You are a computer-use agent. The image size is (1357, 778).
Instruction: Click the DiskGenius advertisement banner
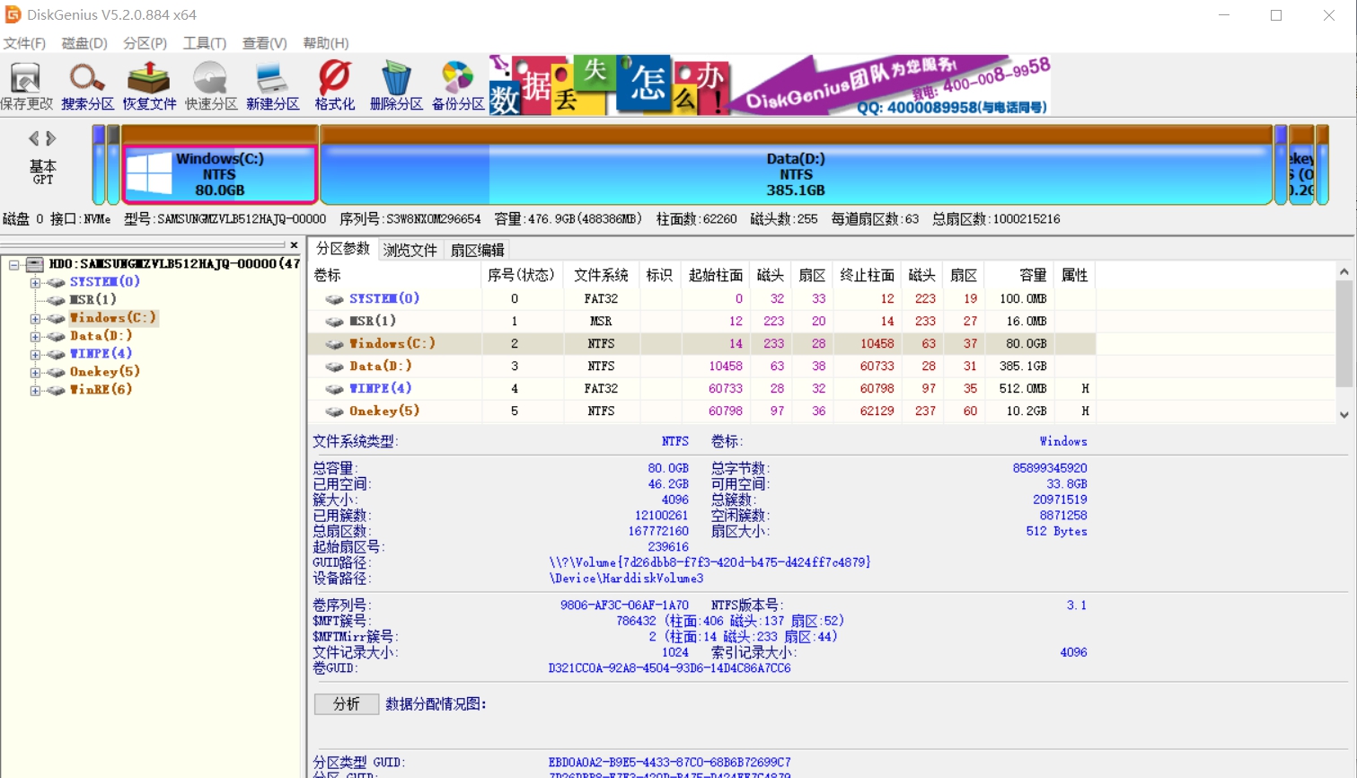click(771, 86)
